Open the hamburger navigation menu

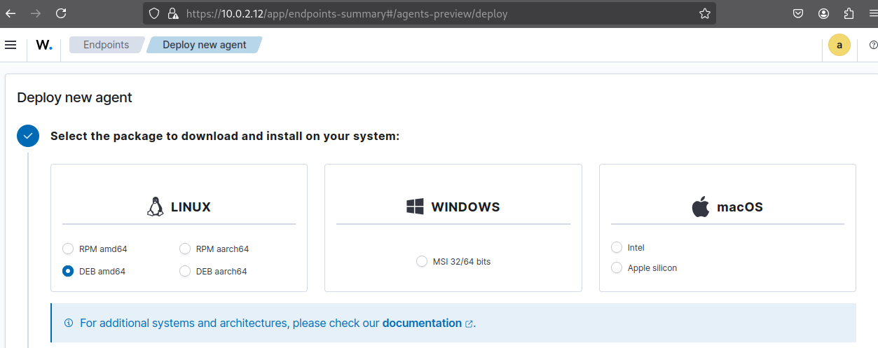(x=11, y=45)
